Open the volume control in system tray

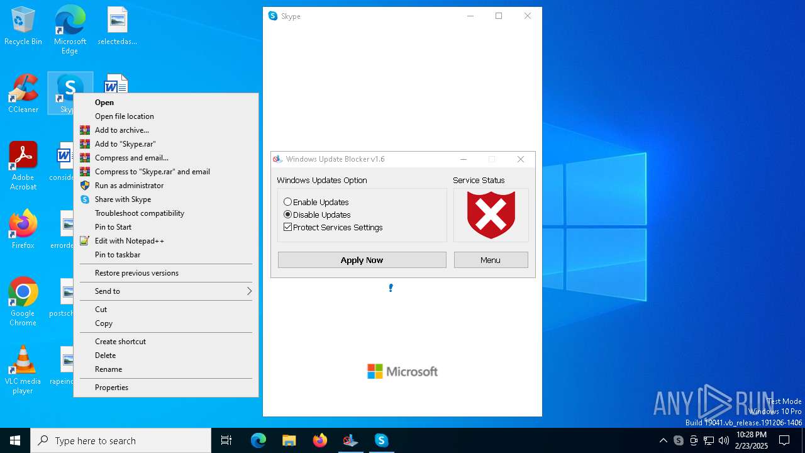click(x=724, y=440)
